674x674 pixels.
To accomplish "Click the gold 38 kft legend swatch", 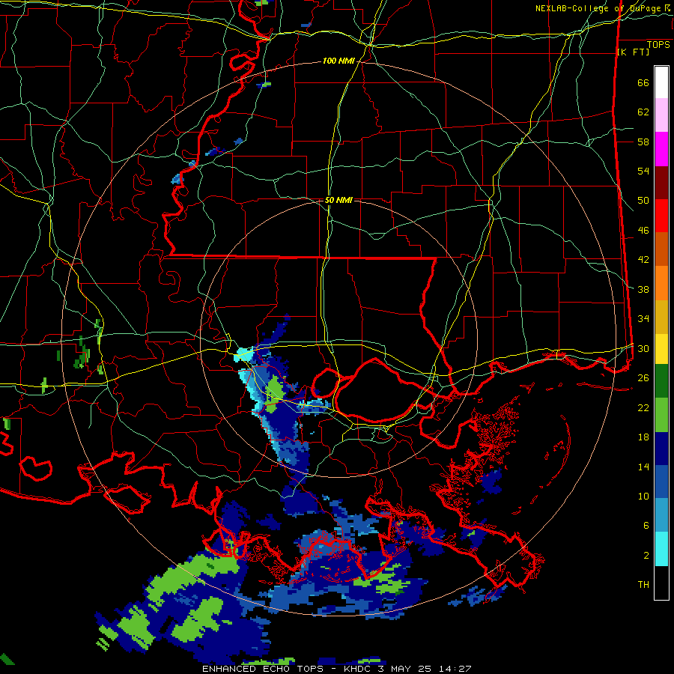I will (661, 317).
